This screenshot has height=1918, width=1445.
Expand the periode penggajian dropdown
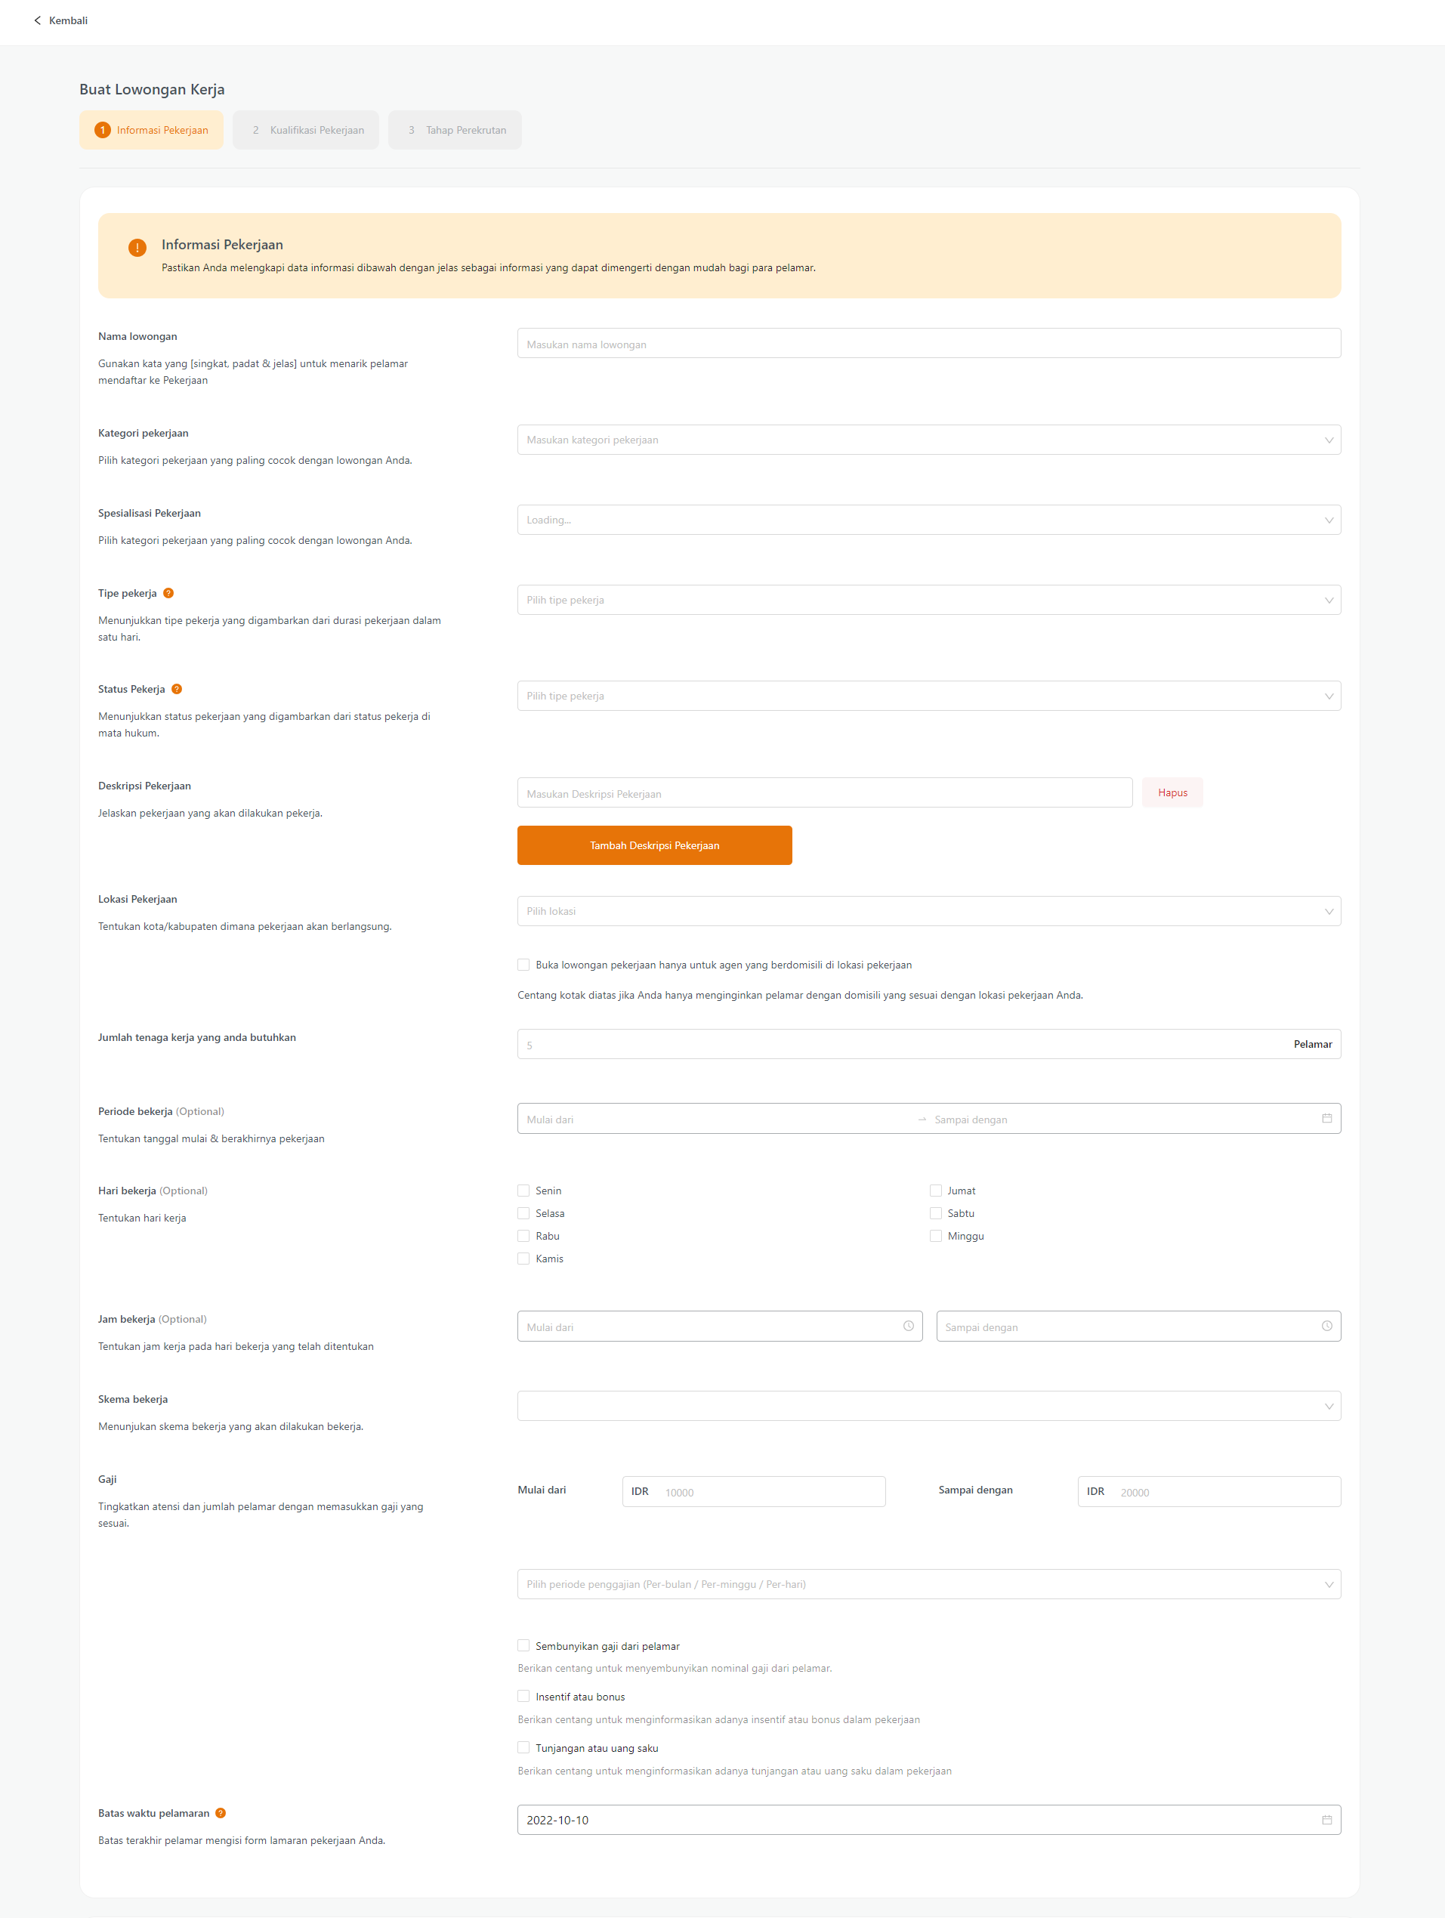tap(928, 1584)
